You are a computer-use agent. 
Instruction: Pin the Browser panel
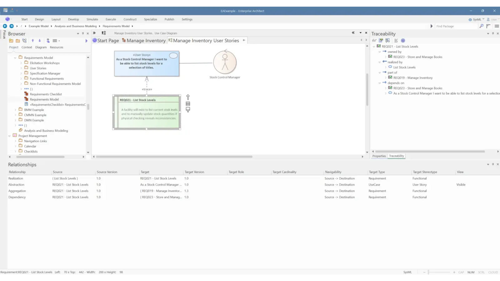[x=82, y=33]
